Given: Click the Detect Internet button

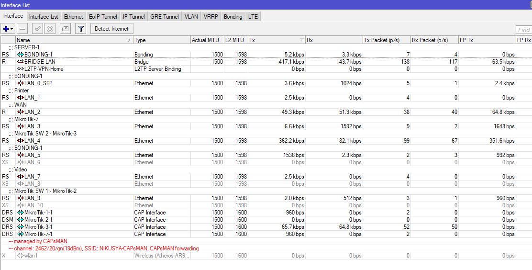Looking at the screenshot, I should tap(111, 29).
